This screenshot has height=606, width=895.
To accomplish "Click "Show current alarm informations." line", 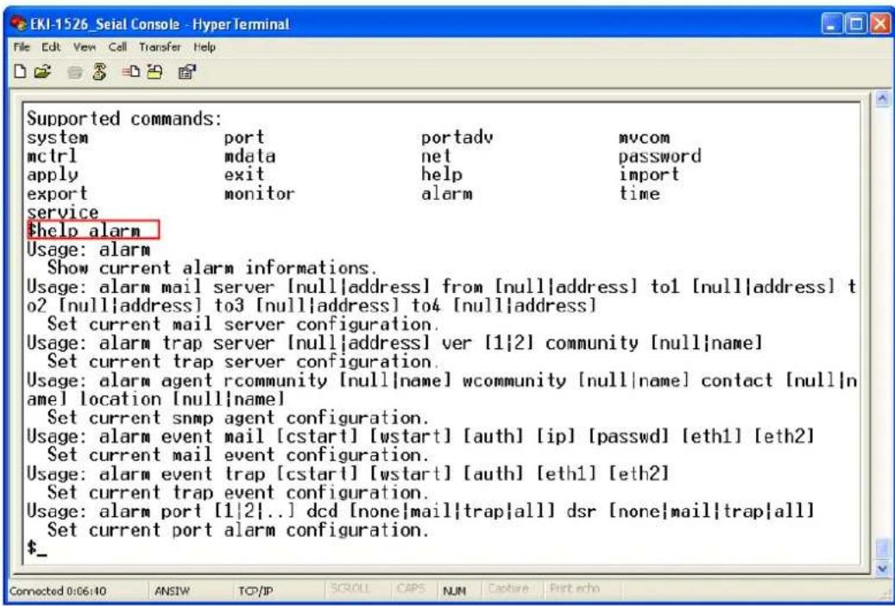I will 212,267.
